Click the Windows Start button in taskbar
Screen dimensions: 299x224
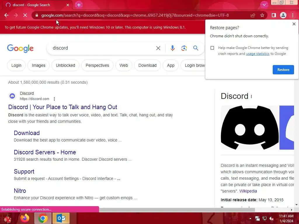pos(8,218)
